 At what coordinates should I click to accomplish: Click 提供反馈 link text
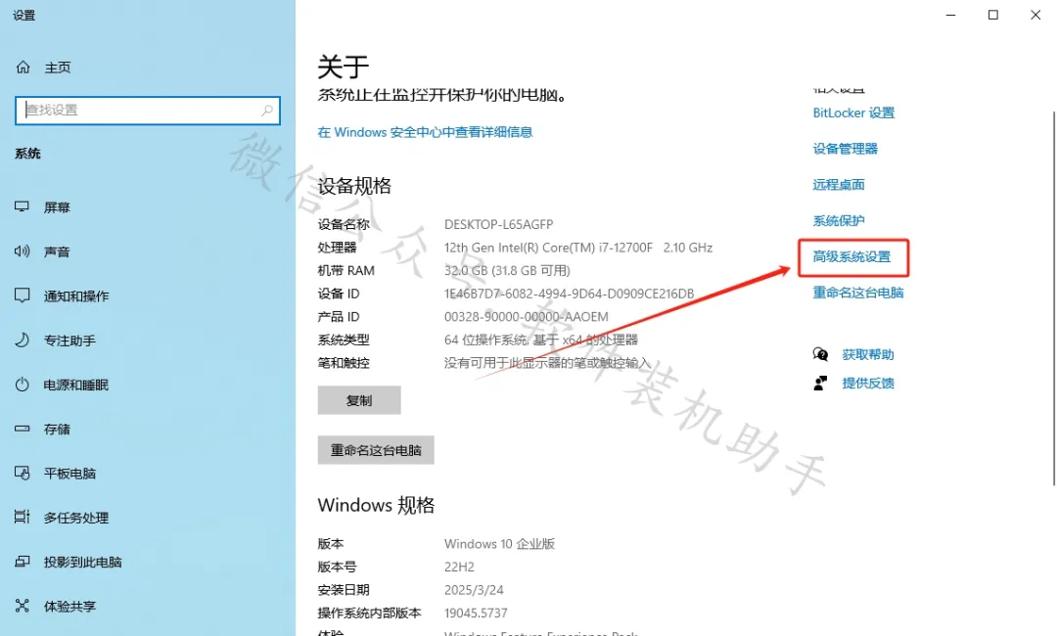[868, 384]
